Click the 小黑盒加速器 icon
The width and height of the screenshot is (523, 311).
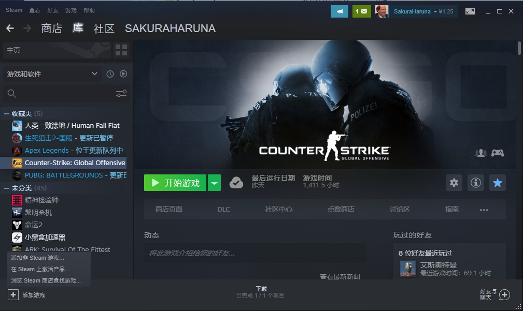(17, 238)
